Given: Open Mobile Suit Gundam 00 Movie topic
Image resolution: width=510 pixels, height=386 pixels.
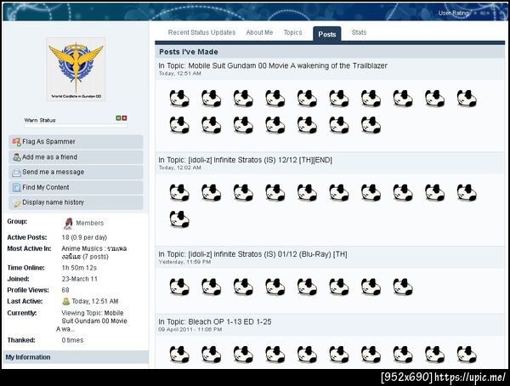Looking at the screenshot, I should (x=288, y=65).
